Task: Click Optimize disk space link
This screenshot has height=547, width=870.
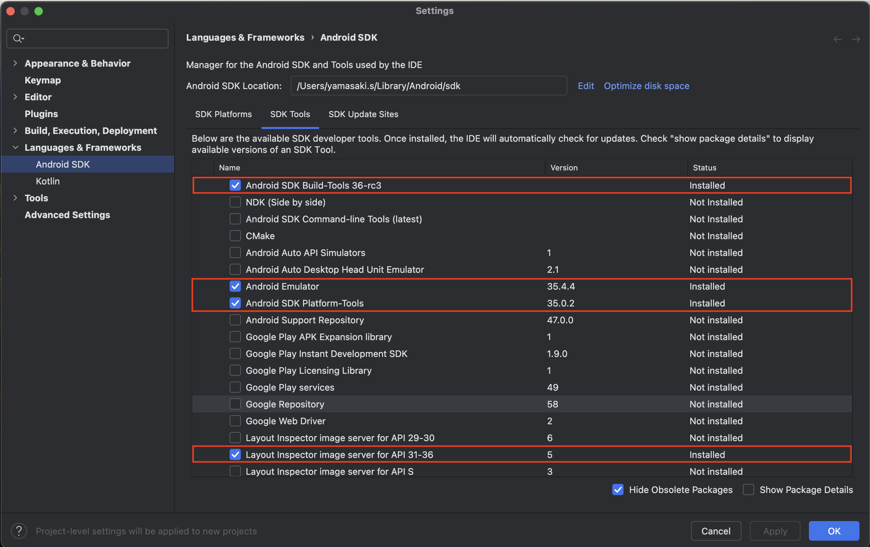Action: tap(646, 86)
